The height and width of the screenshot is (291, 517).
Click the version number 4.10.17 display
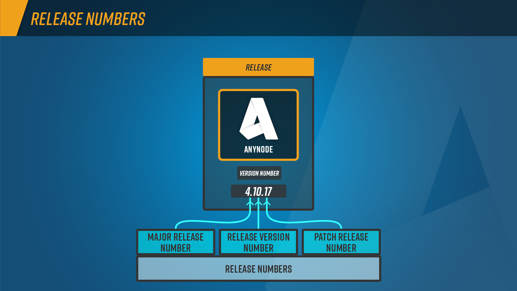258,192
